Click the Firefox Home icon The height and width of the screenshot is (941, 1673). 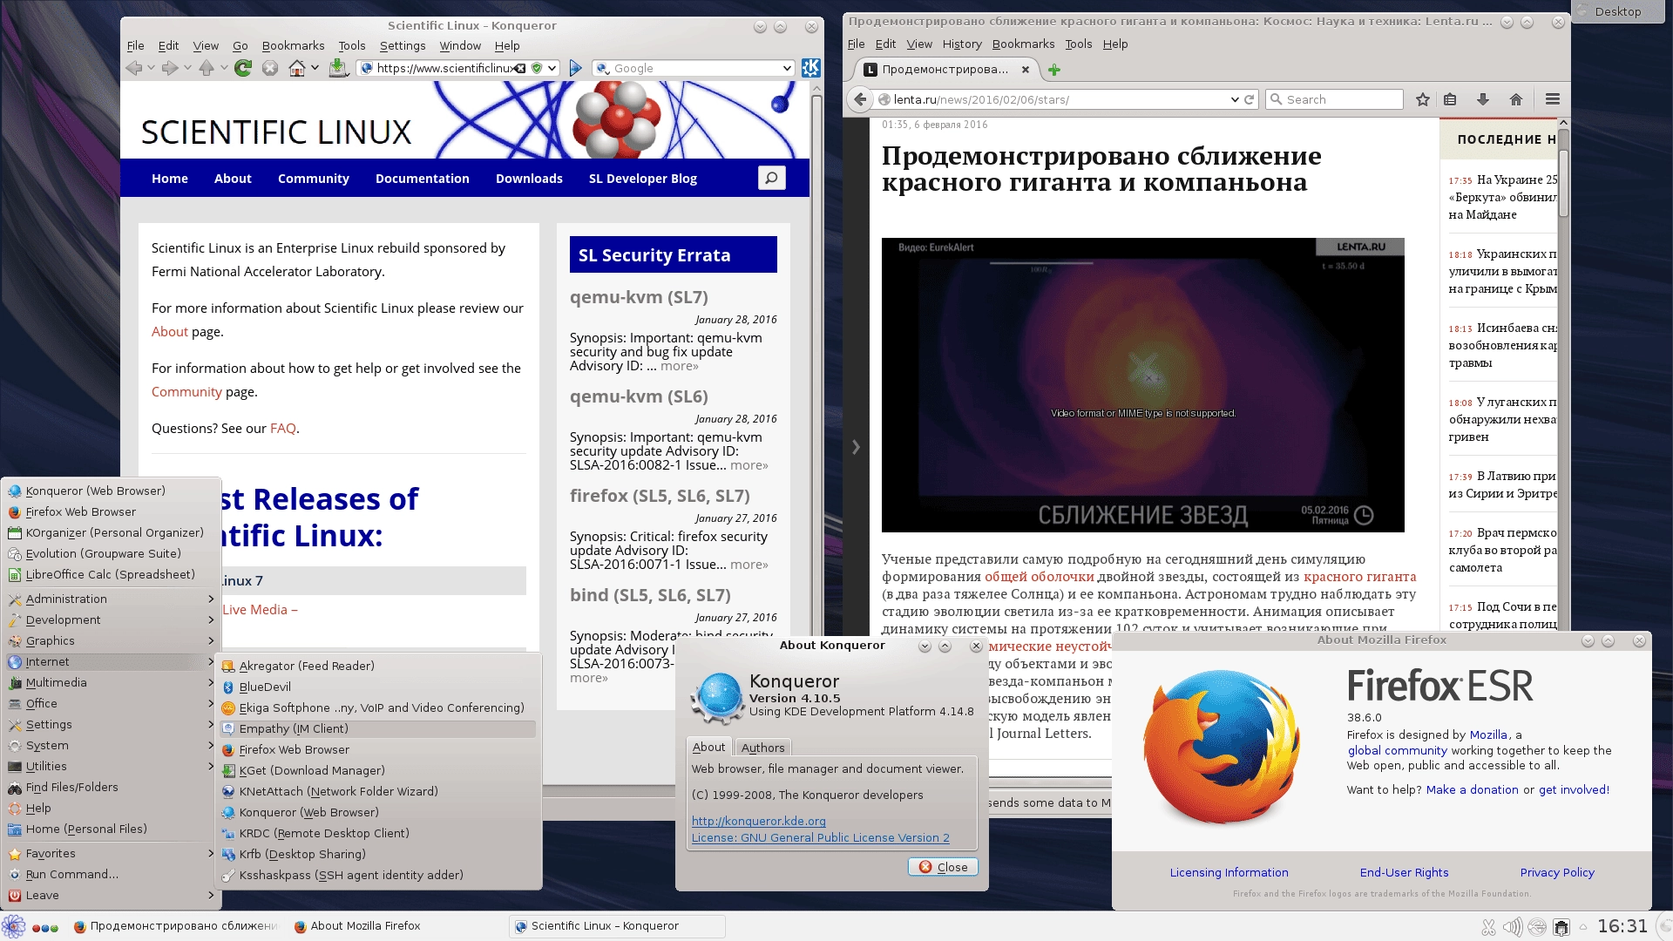tap(1516, 99)
